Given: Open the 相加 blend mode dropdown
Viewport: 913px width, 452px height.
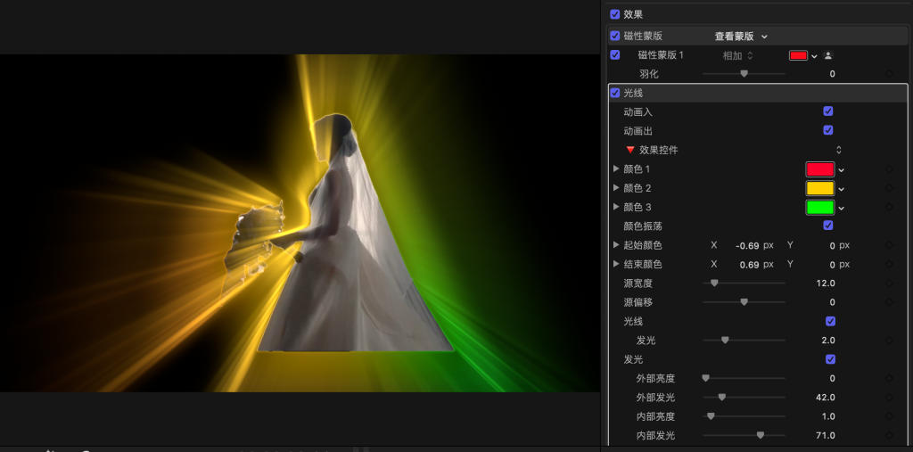Looking at the screenshot, I should pyautogui.click(x=738, y=55).
